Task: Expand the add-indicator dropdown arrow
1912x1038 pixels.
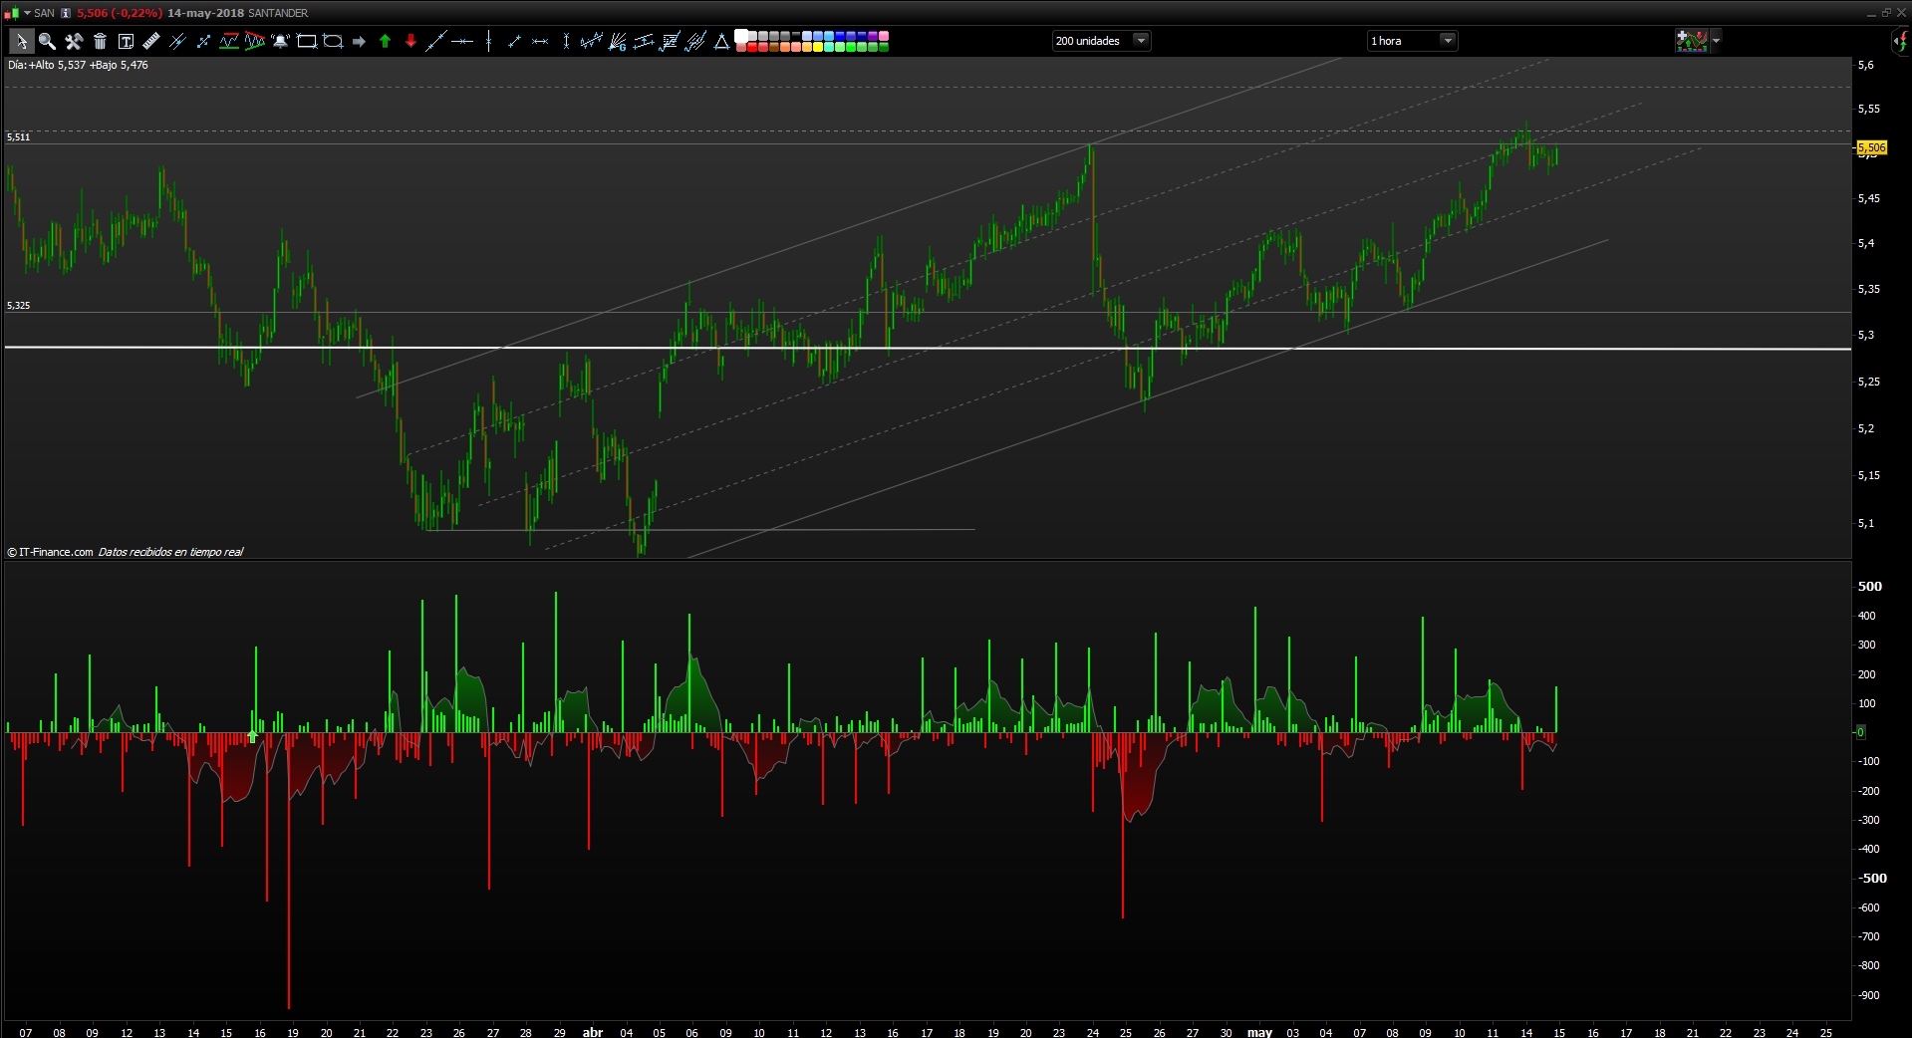Action: (1716, 41)
